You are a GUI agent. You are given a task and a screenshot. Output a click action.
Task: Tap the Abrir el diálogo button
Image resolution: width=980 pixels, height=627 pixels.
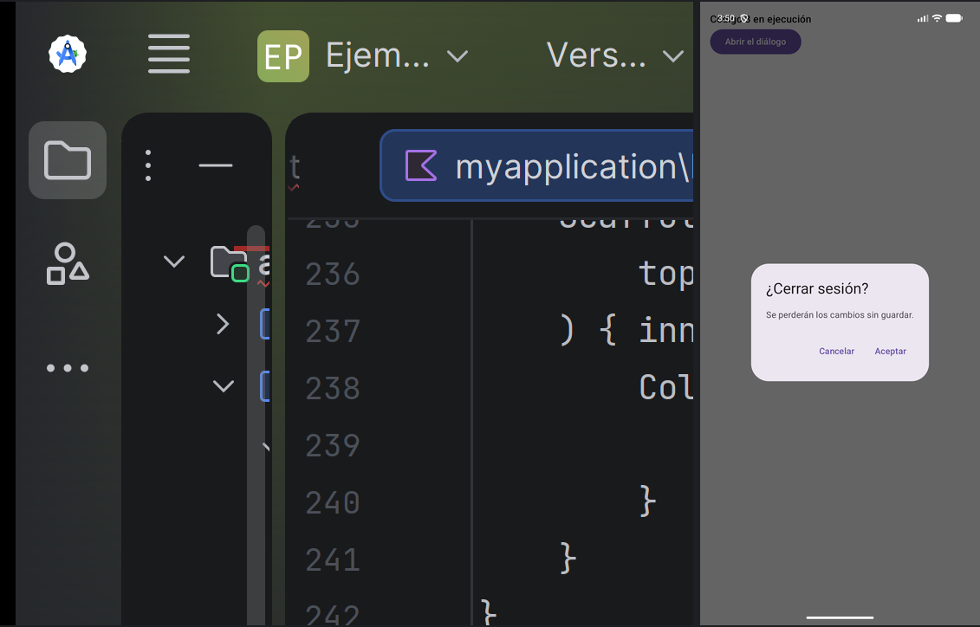pos(755,42)
